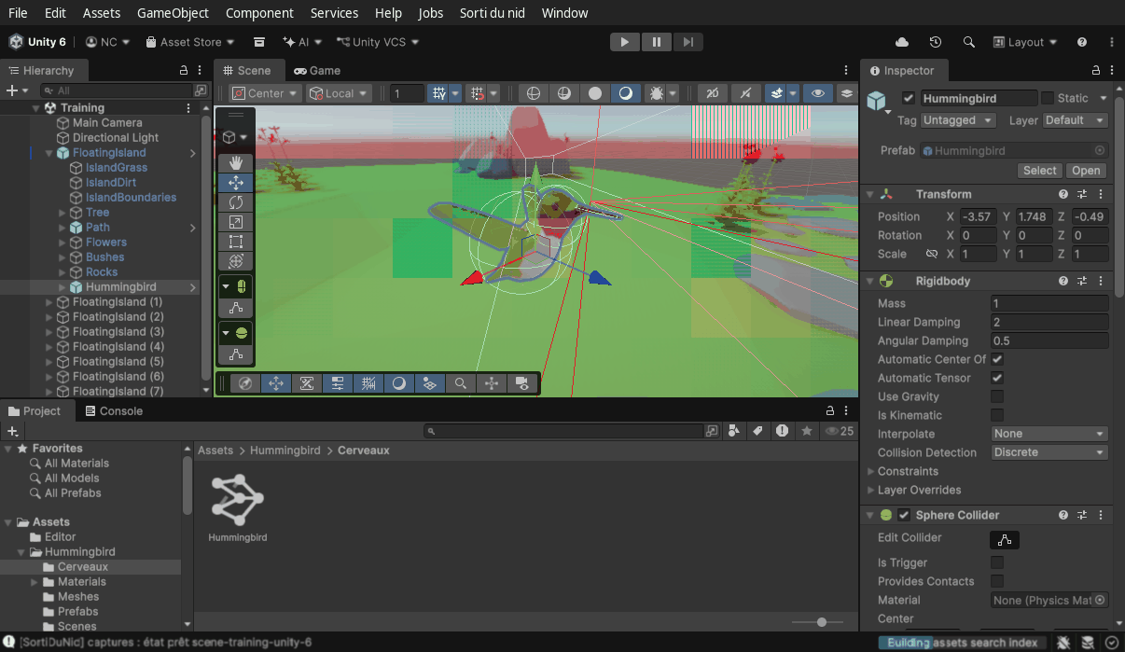Toggle Automatic Center Of Mass checkbox

pos(997,359)
